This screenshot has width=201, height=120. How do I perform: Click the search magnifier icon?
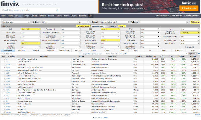click(57, 10)
